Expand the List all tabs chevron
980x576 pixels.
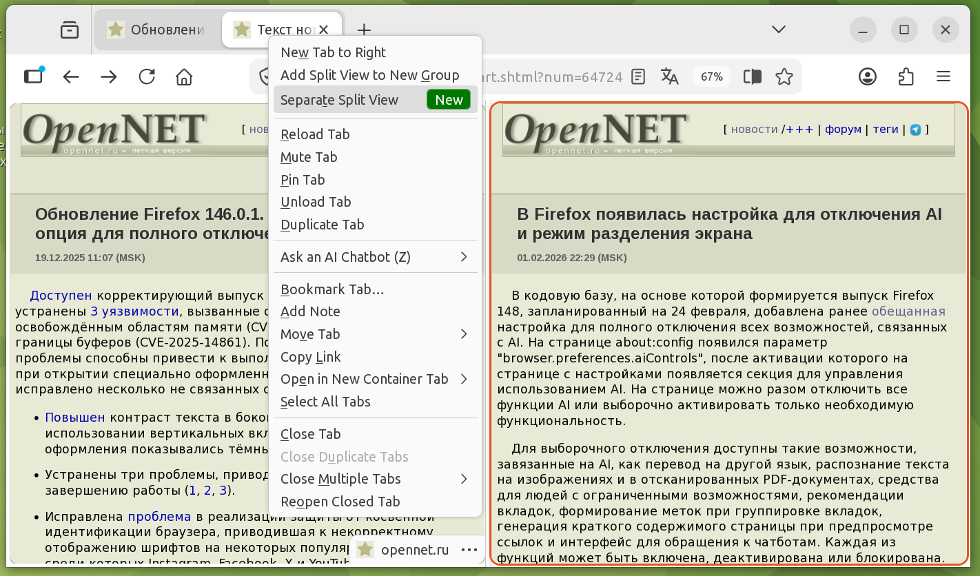point(779,30)
